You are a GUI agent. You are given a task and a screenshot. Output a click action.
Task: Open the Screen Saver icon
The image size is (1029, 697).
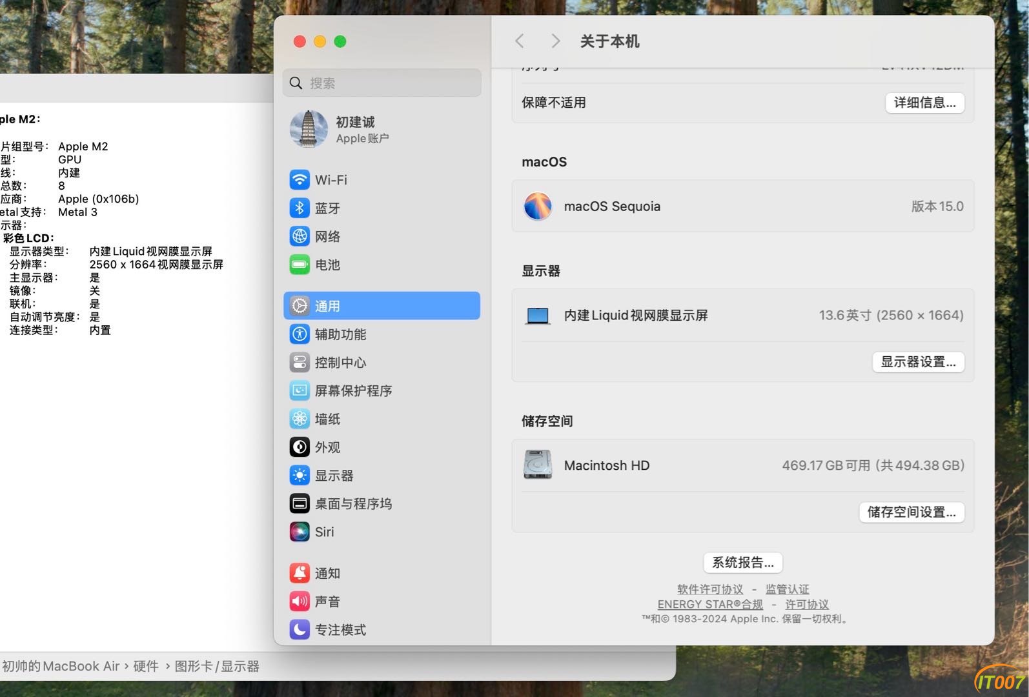300,390
